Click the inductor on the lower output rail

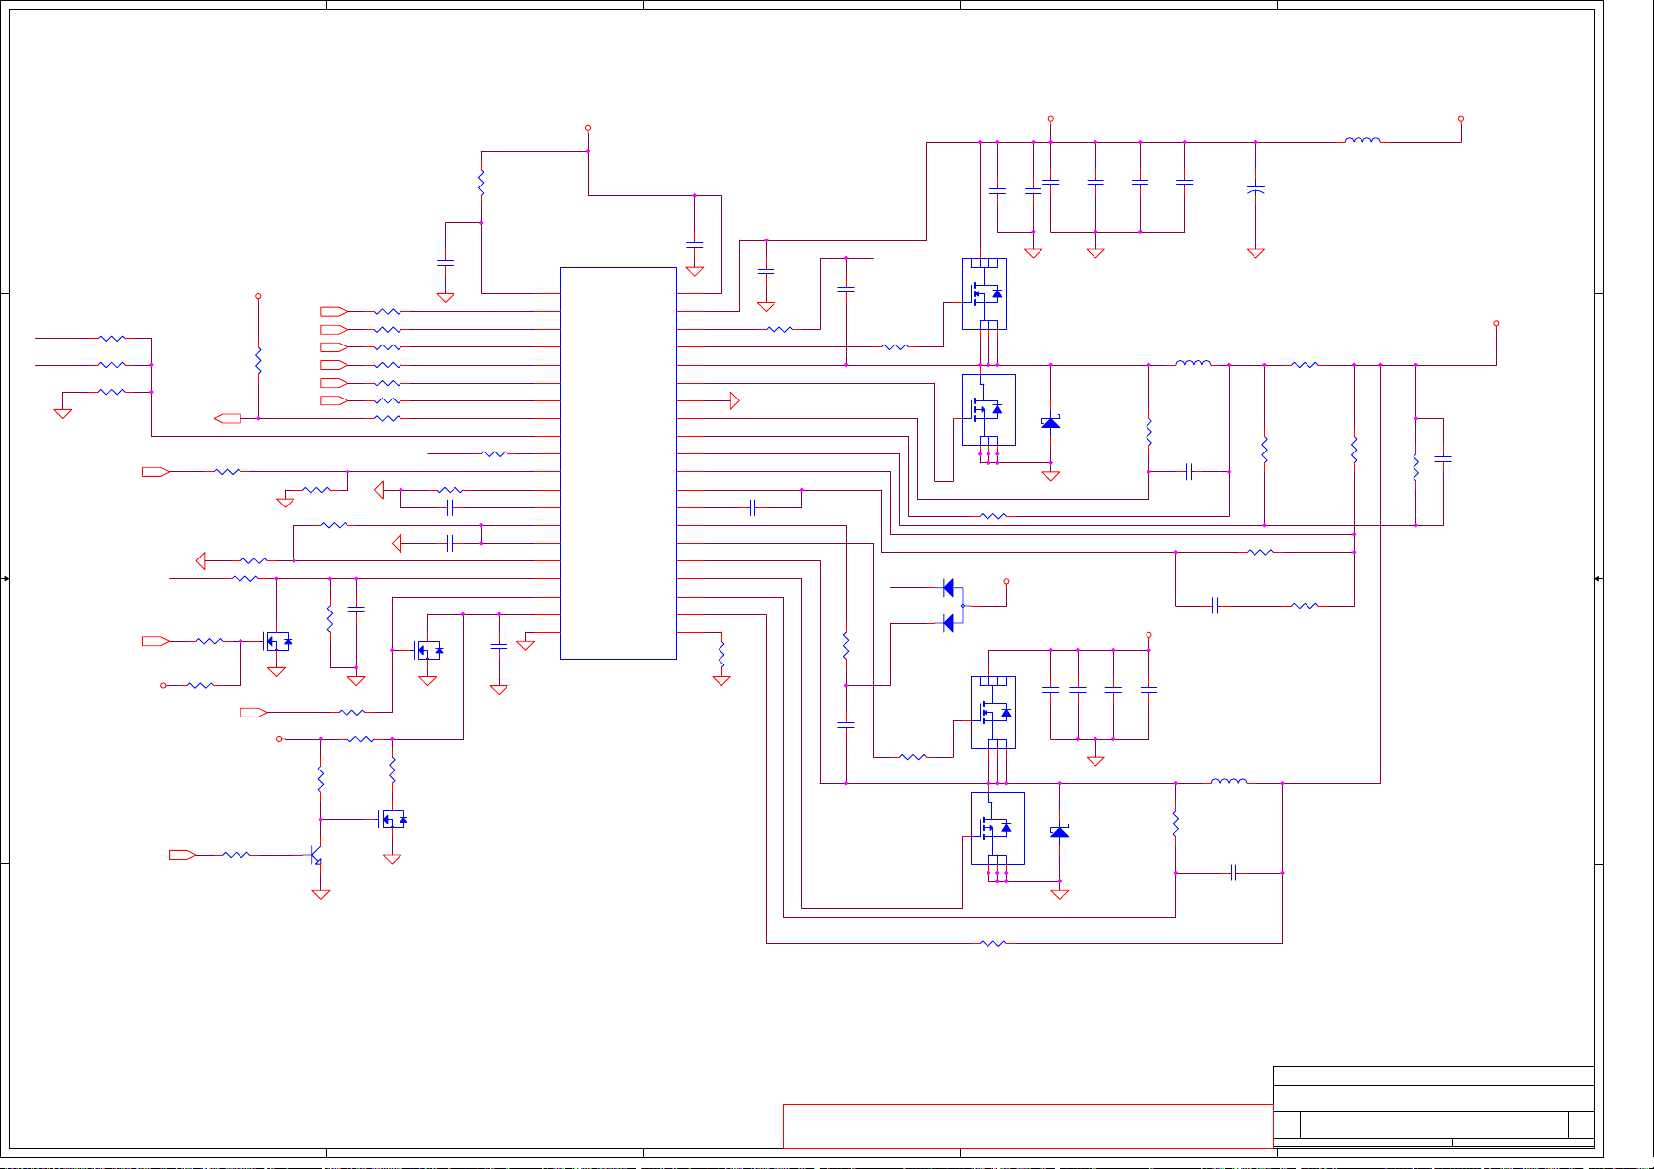point(1229,782)
